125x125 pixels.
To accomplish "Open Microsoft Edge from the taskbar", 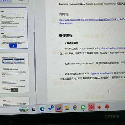I will click(42, 109).
